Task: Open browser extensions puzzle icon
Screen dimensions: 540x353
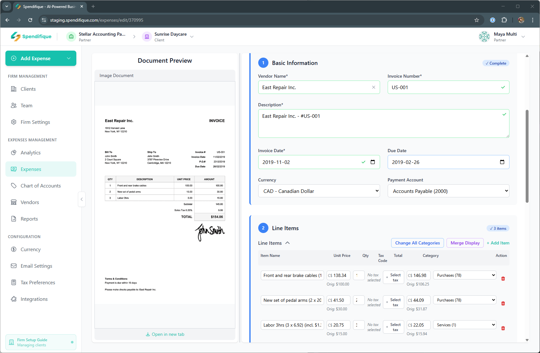Action: (x=504, y=20)
